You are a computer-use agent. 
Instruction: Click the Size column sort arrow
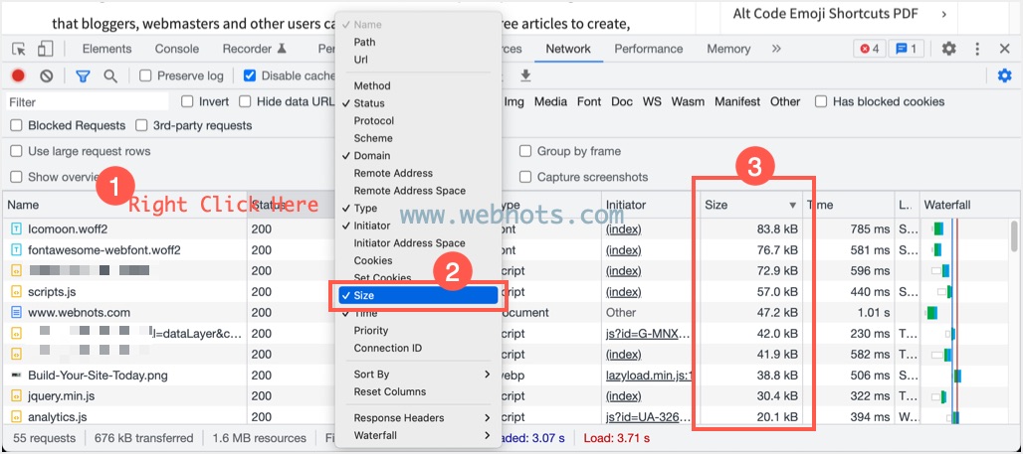click(x=793, y=206)
